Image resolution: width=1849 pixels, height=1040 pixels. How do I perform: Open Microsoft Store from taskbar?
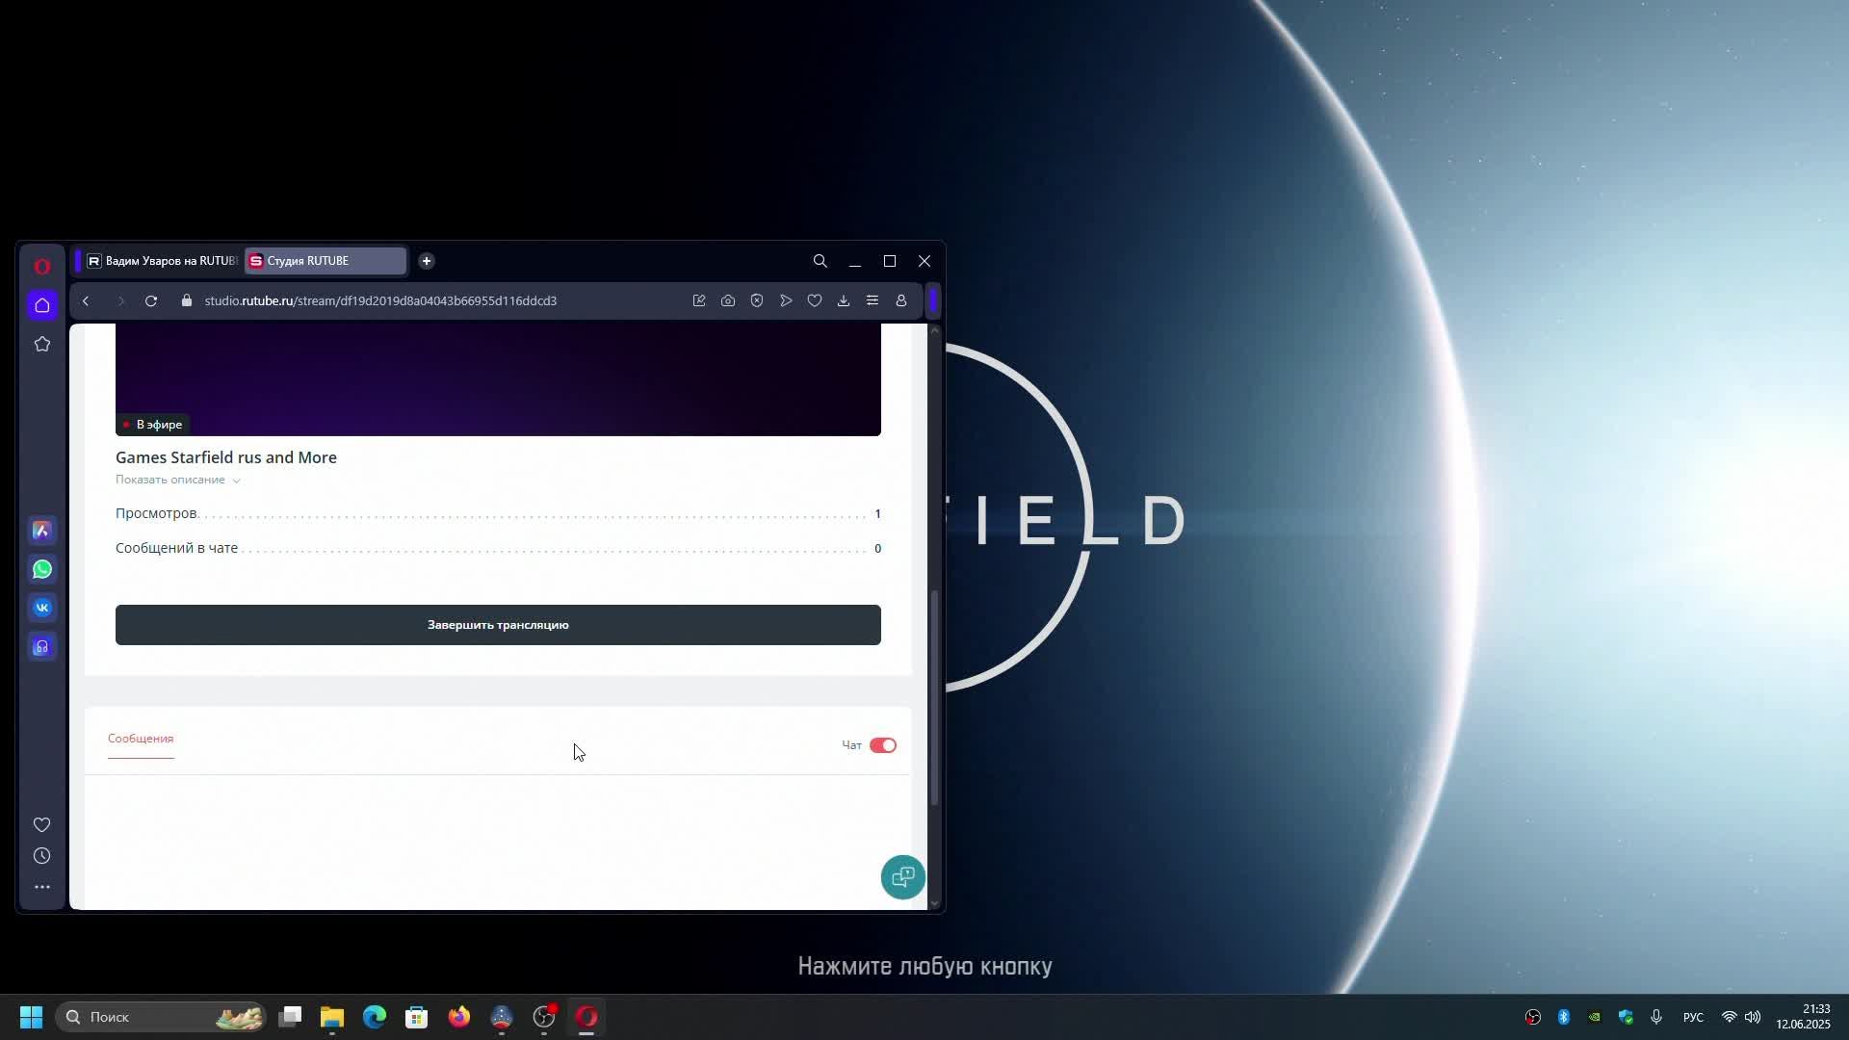pyautogui.click(x=417, y=1017)
